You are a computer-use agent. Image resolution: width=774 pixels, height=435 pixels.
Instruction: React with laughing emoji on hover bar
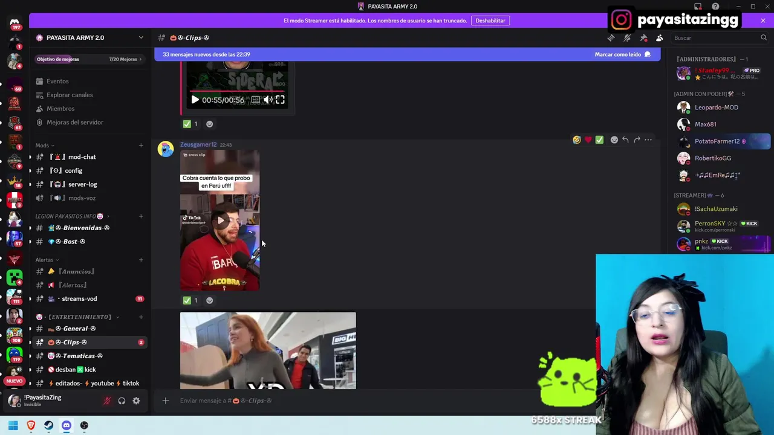point(577,140)
